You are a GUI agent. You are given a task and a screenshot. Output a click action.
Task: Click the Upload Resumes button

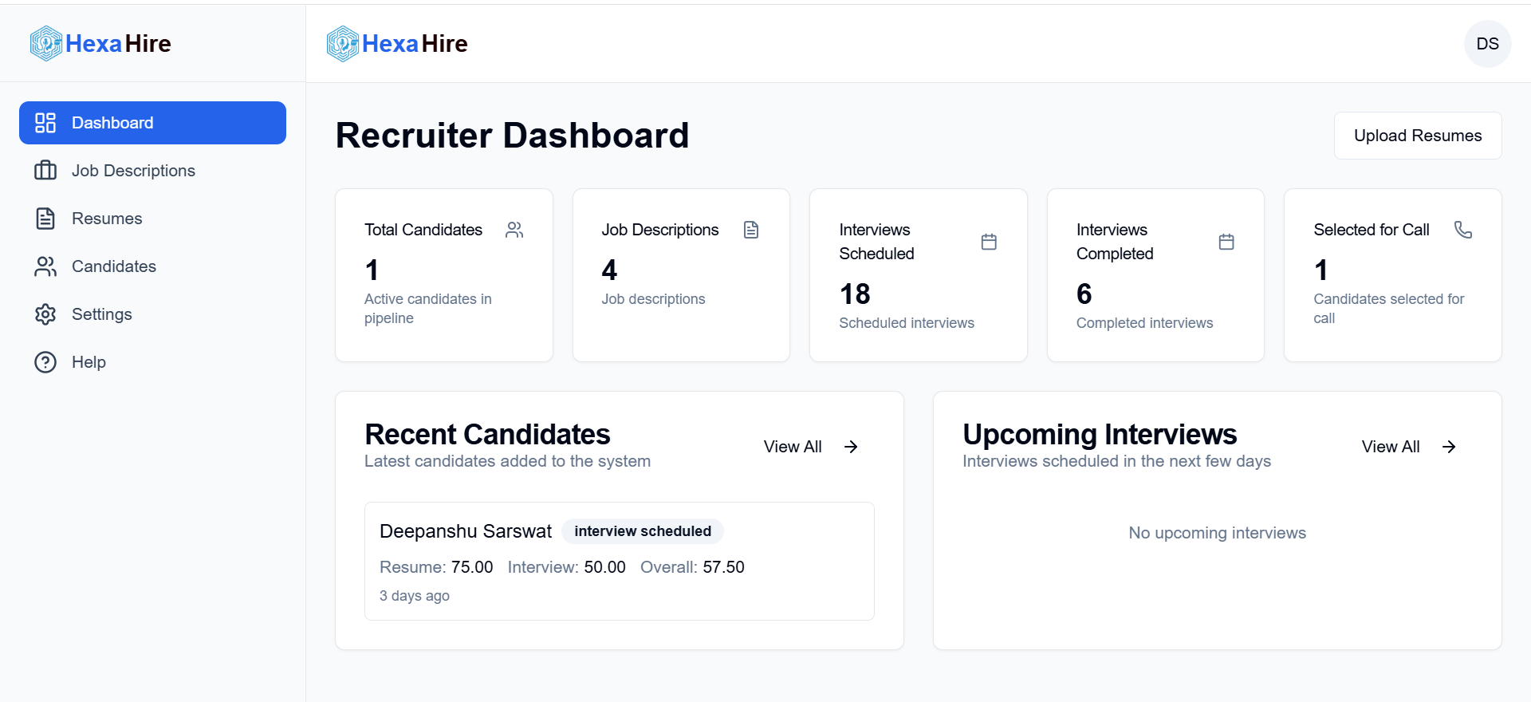click(x=1417, y=135)
